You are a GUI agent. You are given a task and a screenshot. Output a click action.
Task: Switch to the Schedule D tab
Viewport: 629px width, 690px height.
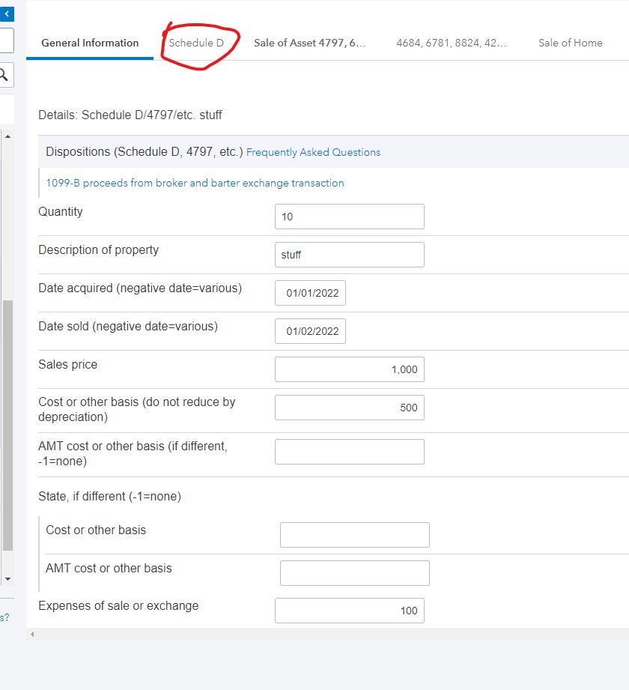point(199,43)
